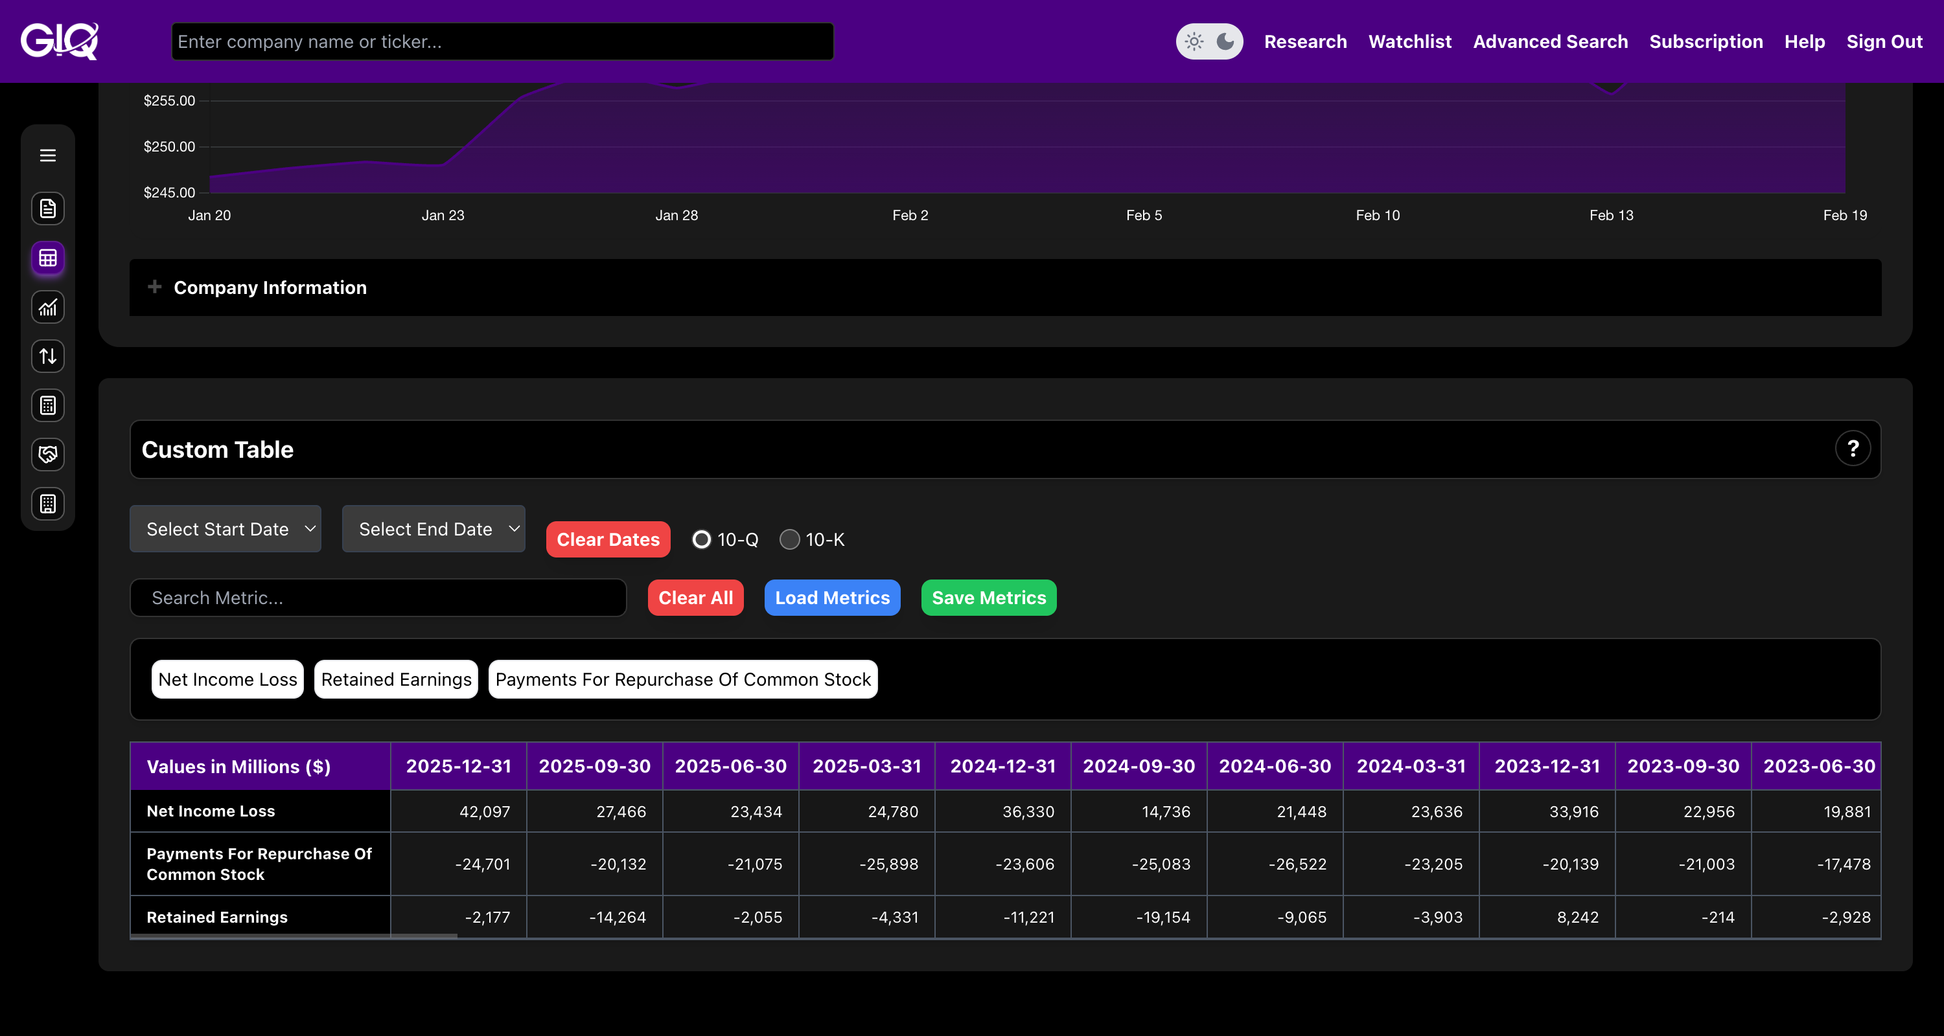
Task: Select the 10-K radio button
Action: point(789,540)
